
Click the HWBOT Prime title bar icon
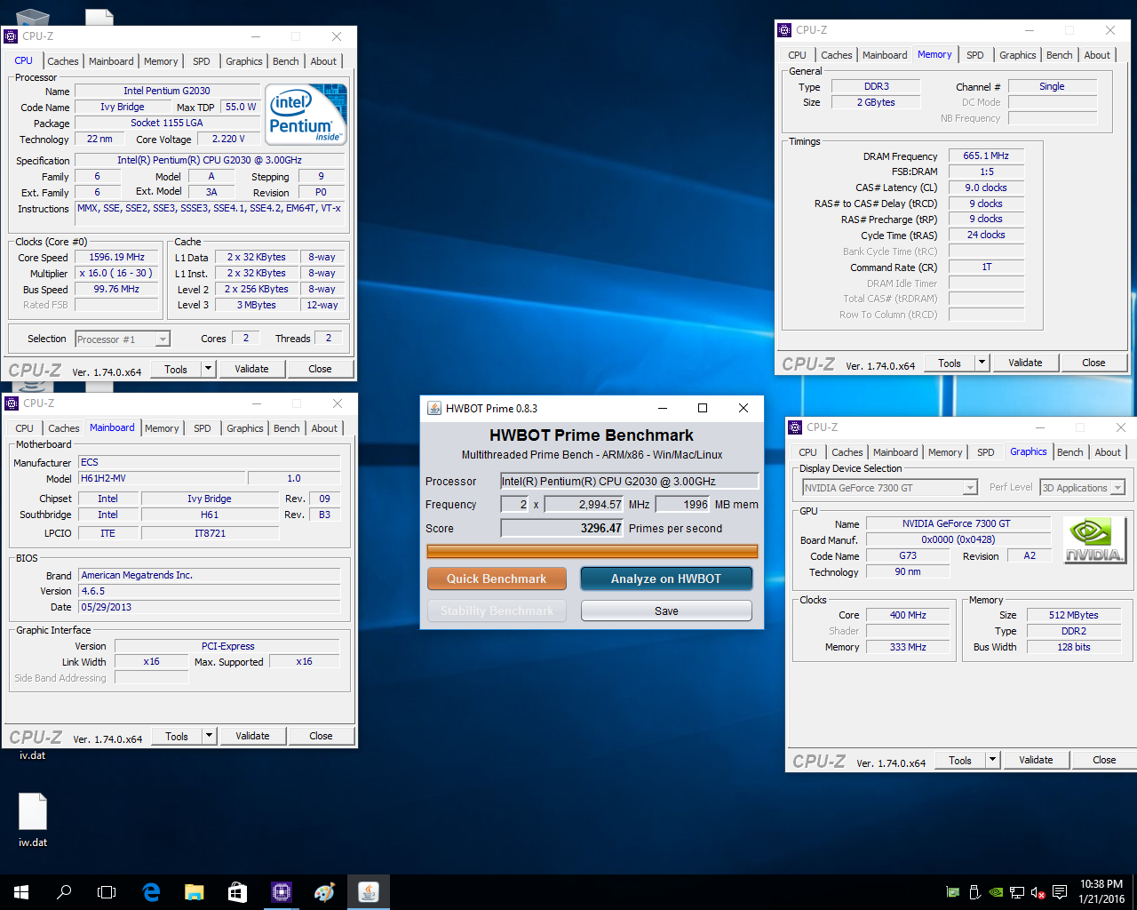pyautogui.click(x=434, y=408)
